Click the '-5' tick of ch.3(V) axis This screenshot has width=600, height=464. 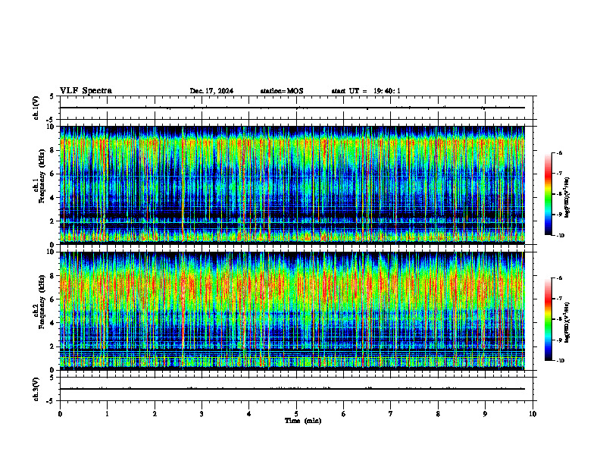click(x=51, y=401)
